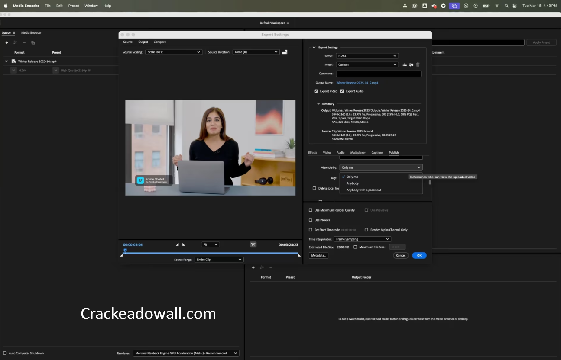The height and width of the screenshot is (360, 561).
Task: Click the Duplicate icon in Queue toolbar
Action: [x=33, y=42]
